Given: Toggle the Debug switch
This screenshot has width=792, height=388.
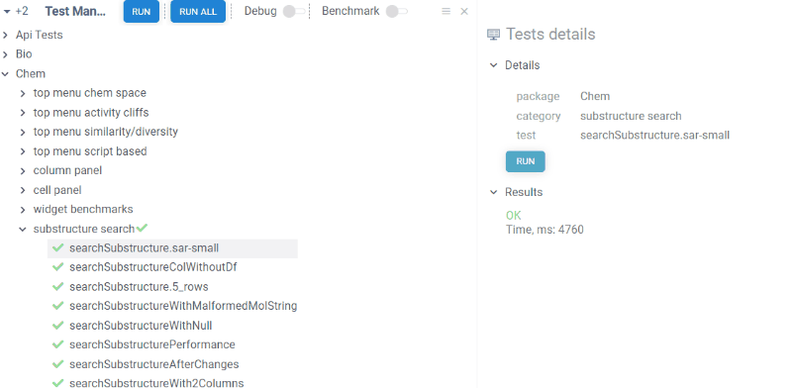Looking at the screenshot, I should (x=294, y=11).
